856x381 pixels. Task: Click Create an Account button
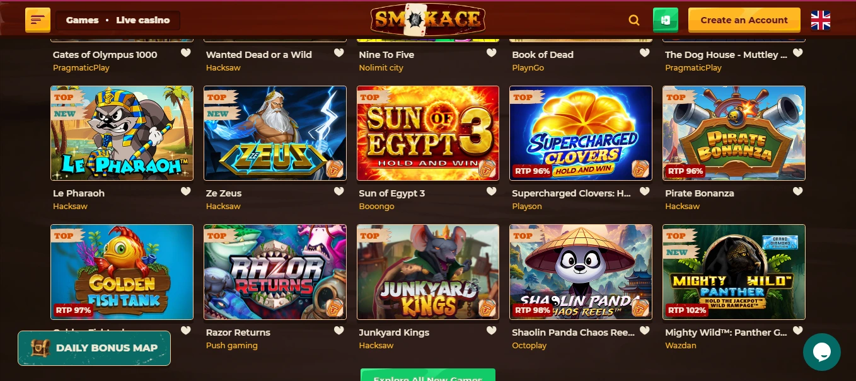point(744,20)
